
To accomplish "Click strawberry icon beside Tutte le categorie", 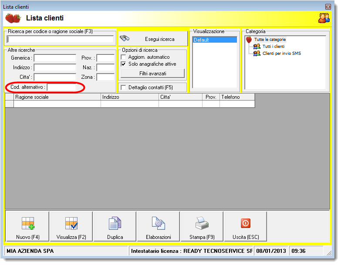I will coord(249,40).
